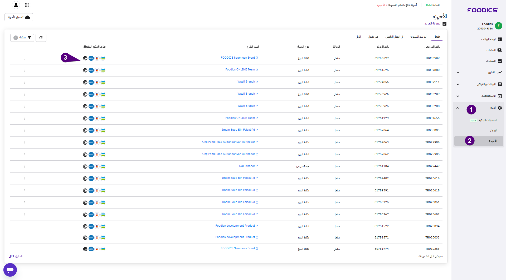The image size is (506, 280).
Task: Open the row menu for TR029986
Action: [24, 142]
